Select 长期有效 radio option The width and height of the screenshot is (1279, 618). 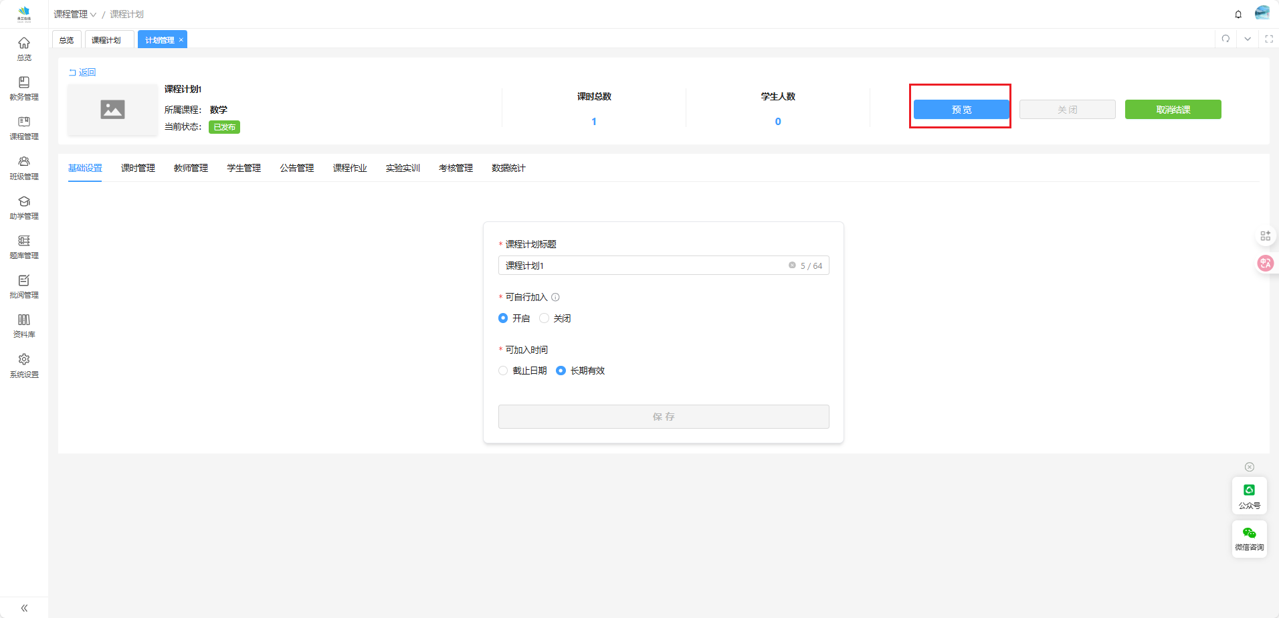click(x=561, y=371)
